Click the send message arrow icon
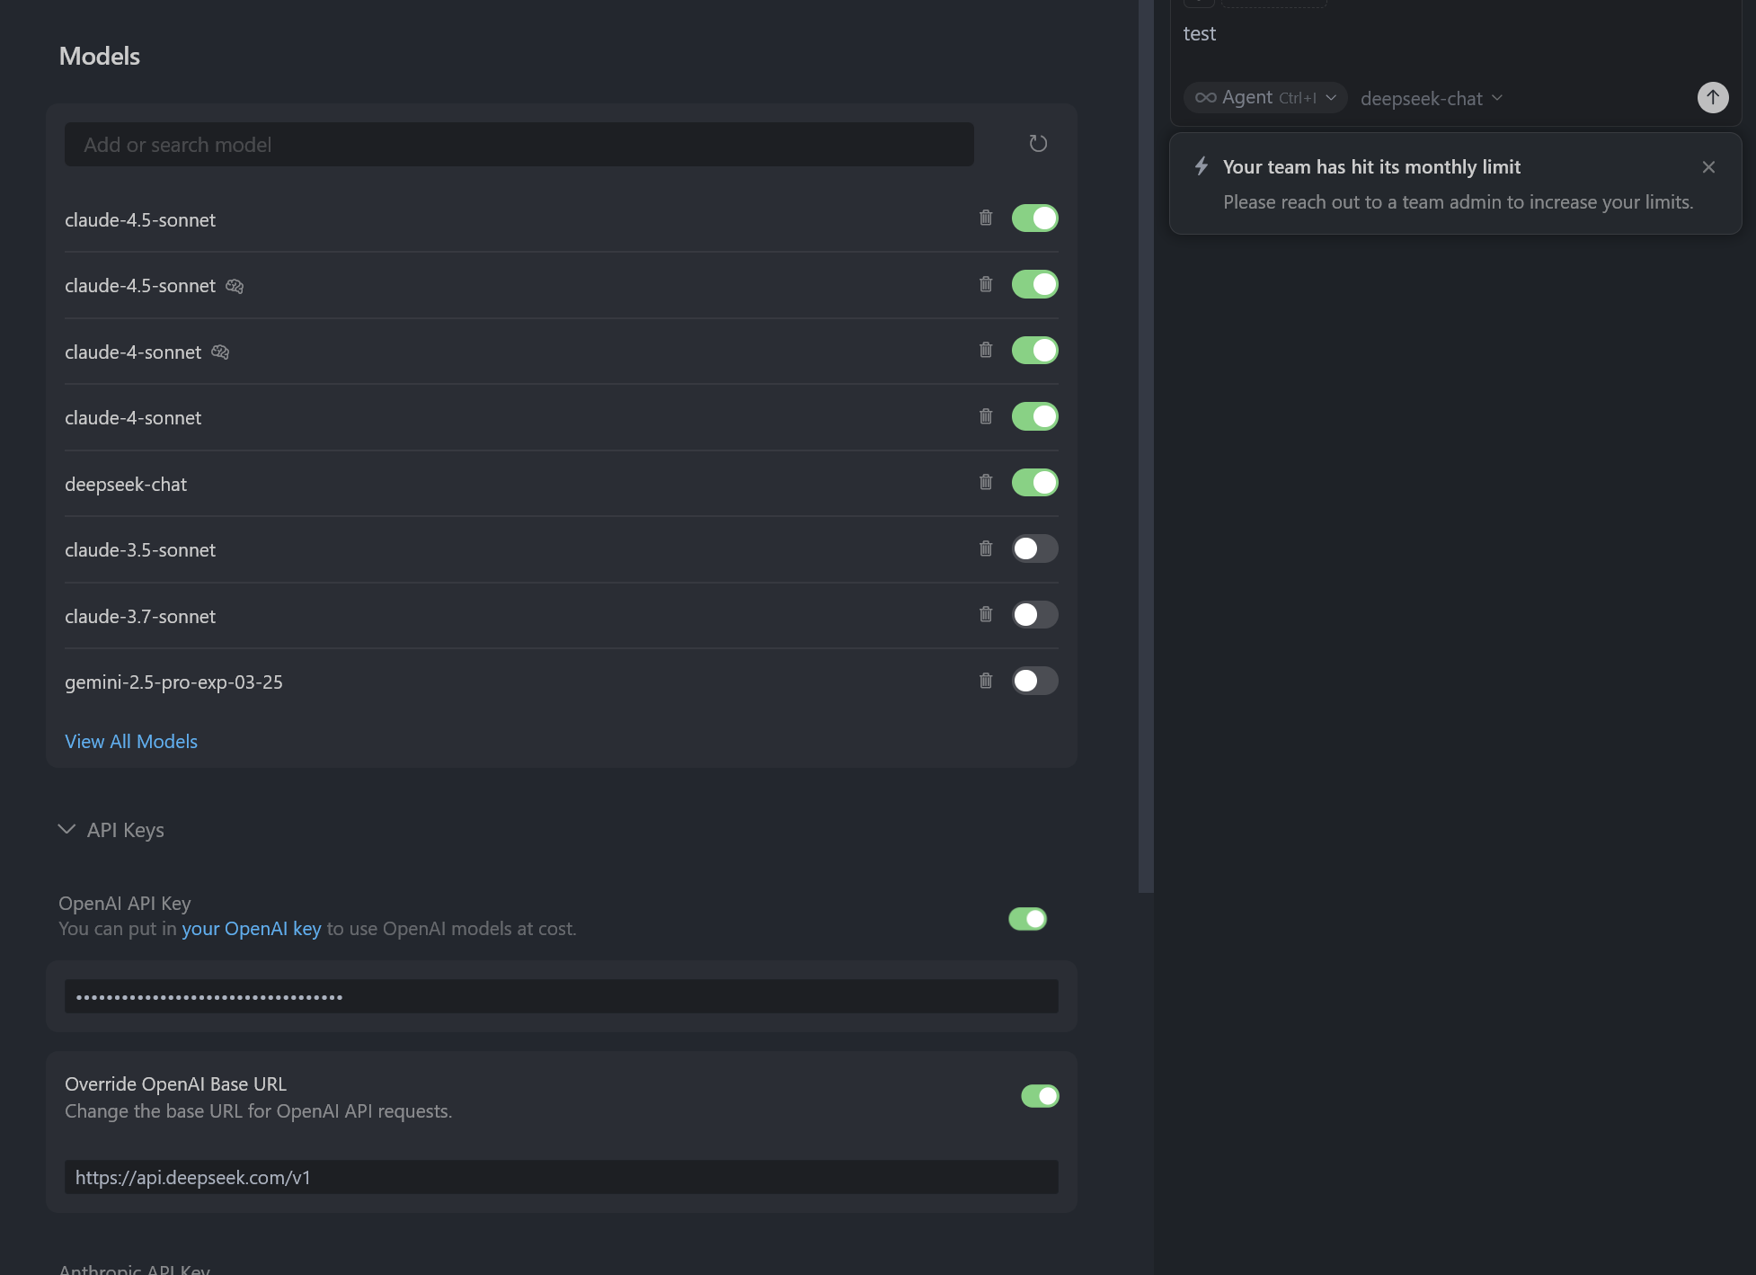Viewport: 1756px width, 1275px height. click(x=1712, y=97)
